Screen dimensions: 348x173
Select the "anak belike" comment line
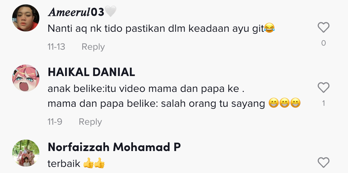click(x=146, y=89)
